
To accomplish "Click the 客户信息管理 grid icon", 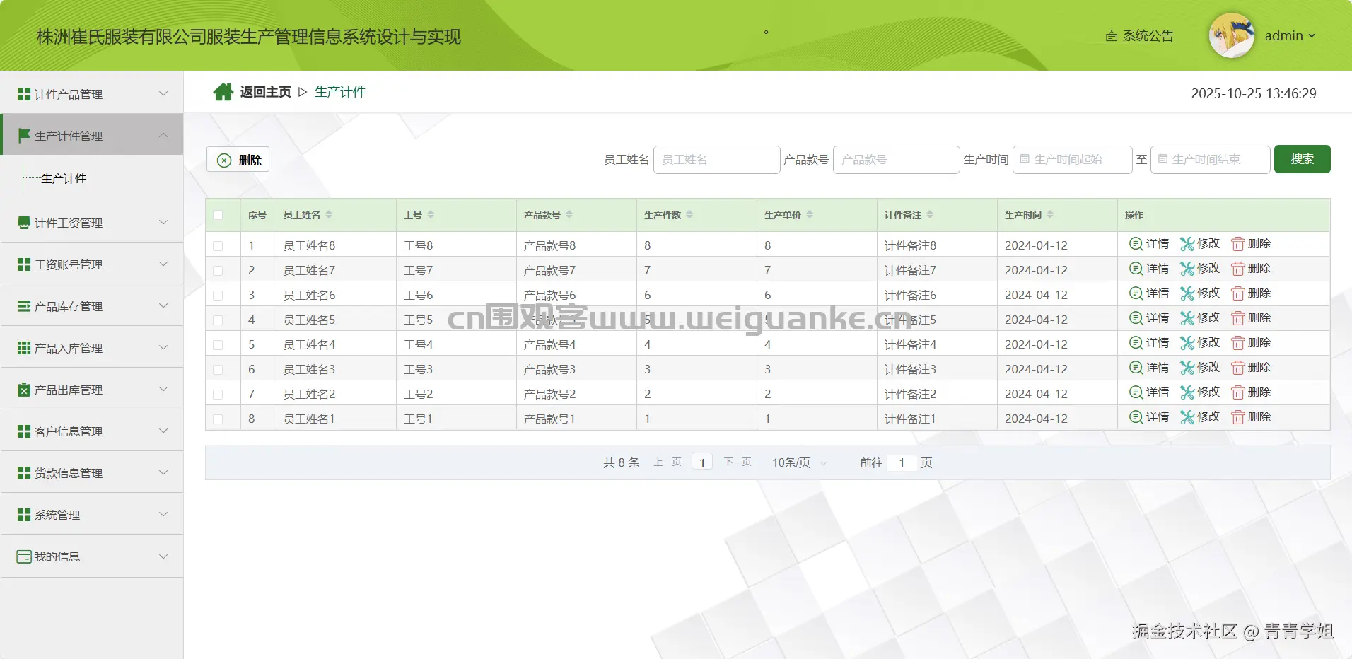I will pos(24,431).
